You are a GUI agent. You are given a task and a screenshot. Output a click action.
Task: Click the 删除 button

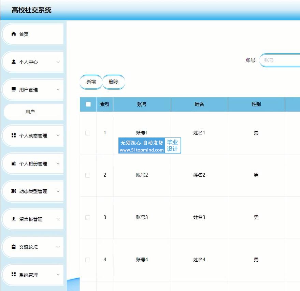[x=114, y=82]
